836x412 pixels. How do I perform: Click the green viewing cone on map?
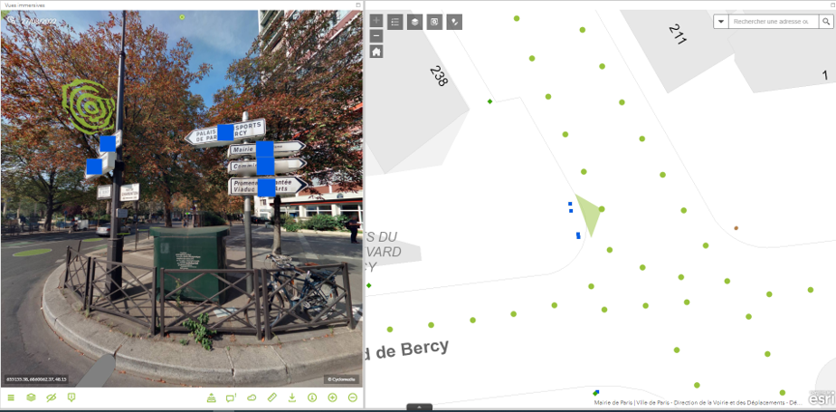[588, 215]
